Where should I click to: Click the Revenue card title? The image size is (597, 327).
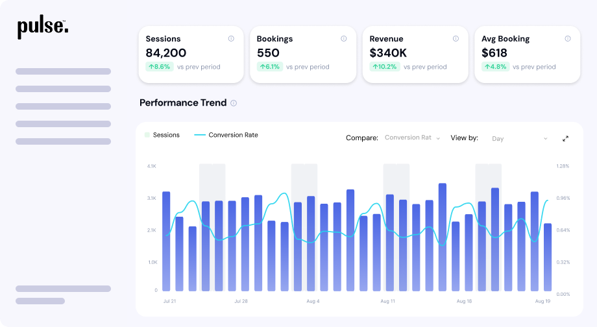(x=386, y=39)
